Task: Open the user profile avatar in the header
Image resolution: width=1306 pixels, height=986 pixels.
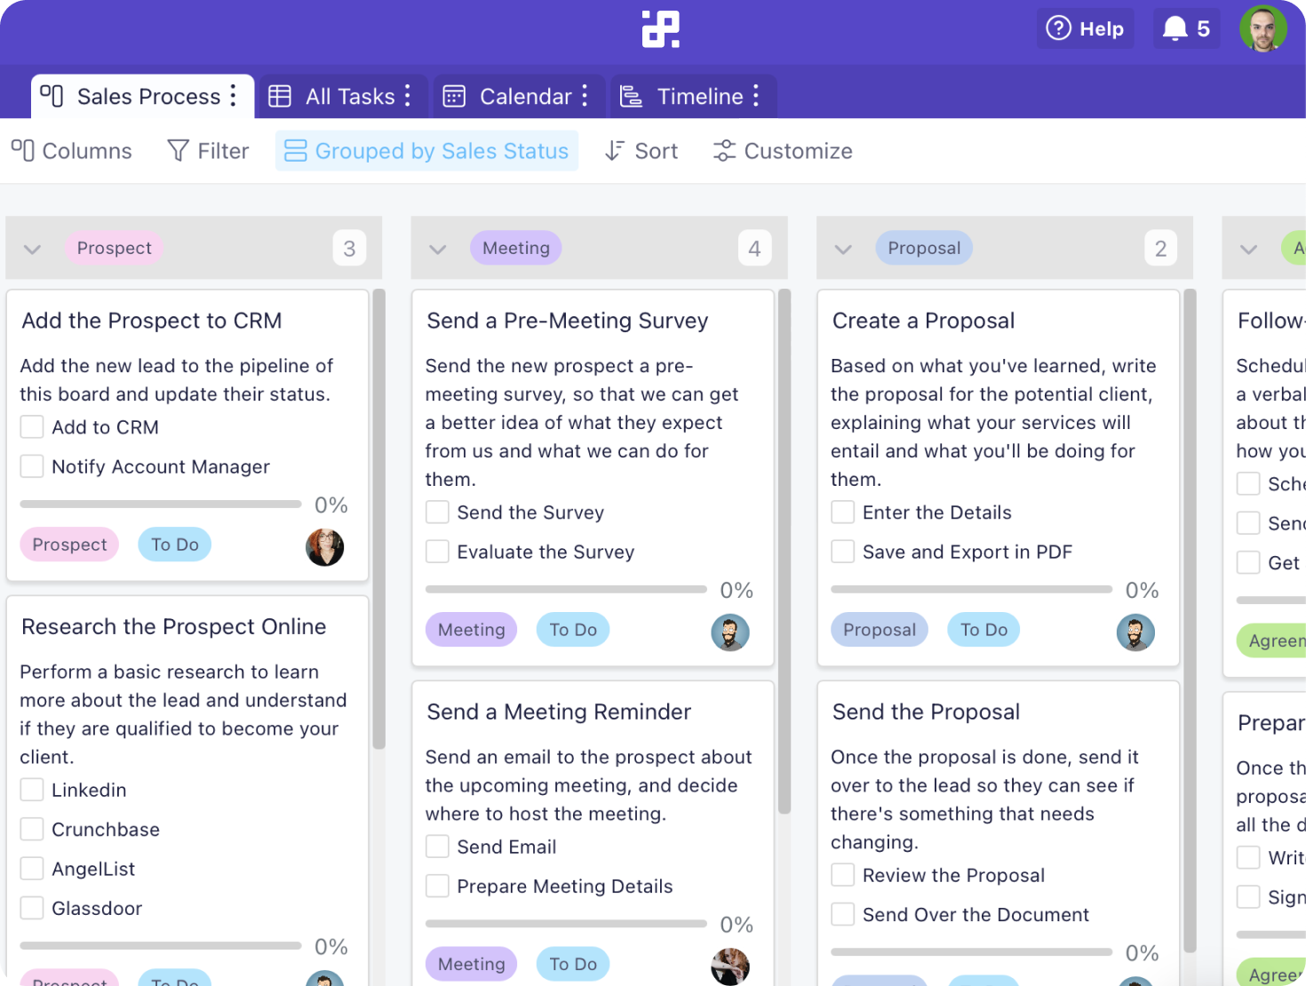Action: [1263, 28]
